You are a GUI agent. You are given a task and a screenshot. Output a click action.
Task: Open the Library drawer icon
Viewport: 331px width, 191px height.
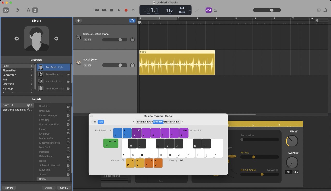pos(6,10)
